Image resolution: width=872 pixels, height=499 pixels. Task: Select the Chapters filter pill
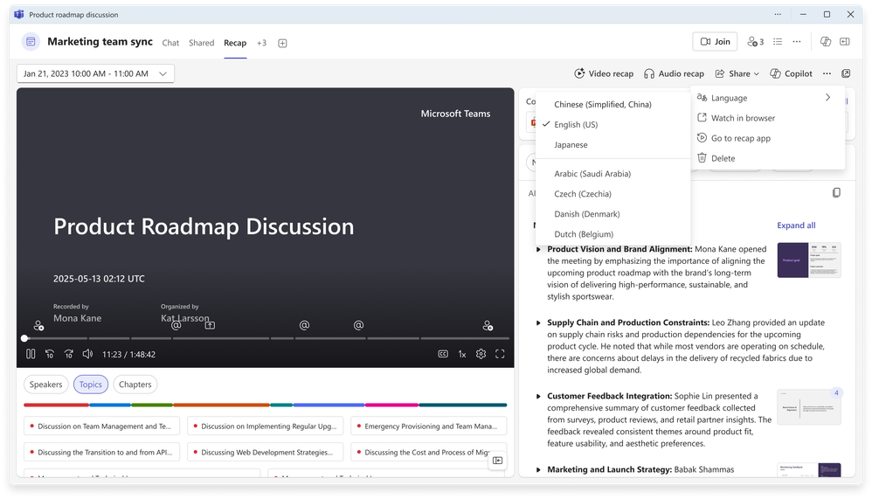(x=135, y=385)
